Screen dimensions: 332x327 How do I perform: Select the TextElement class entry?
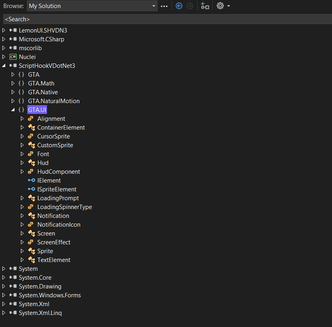coord(54,260)
